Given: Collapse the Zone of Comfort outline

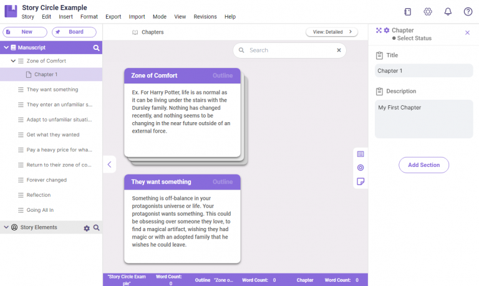Looking at the screenshot, I should tap(13, 61).
